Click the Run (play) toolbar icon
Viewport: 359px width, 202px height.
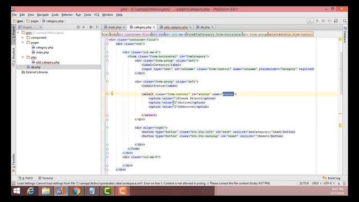pos(317,21)
